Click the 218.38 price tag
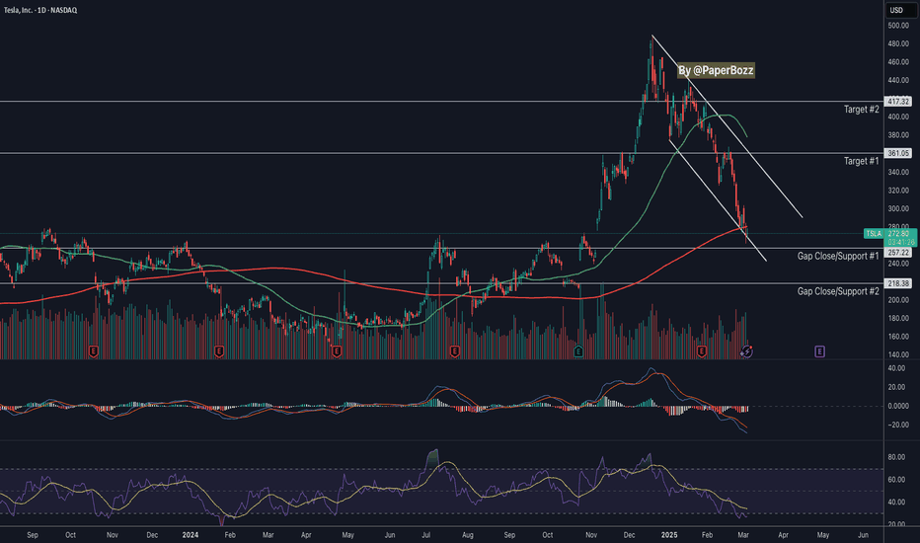 tap(898, 283)
